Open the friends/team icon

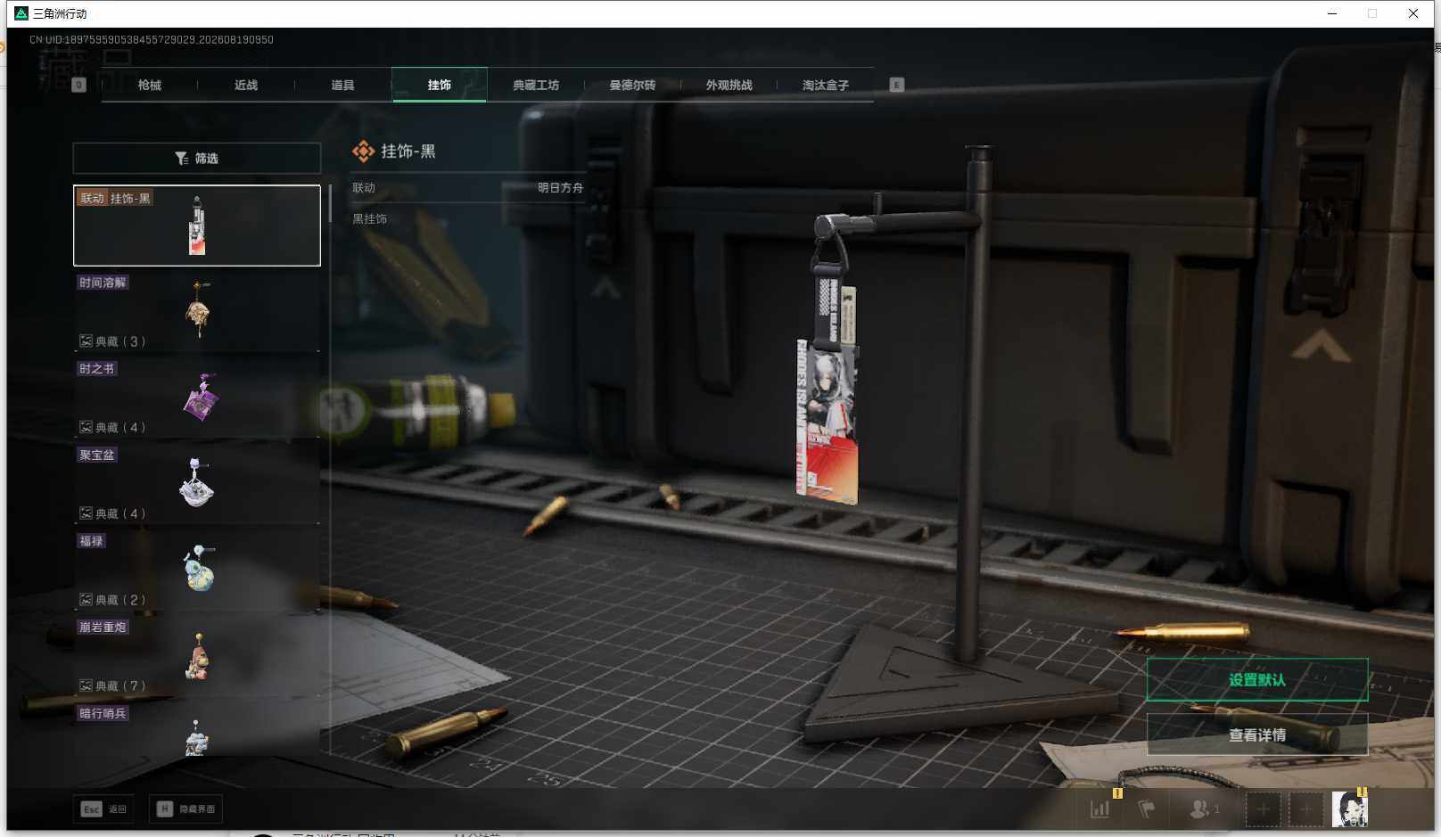pos(1203,809)
